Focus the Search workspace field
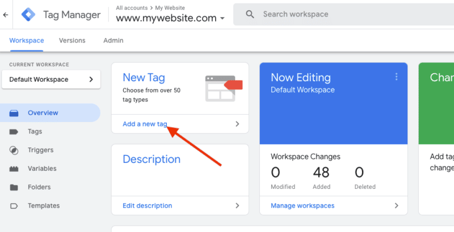The width and height of the screenshot is (454, 232). (344, 14)
